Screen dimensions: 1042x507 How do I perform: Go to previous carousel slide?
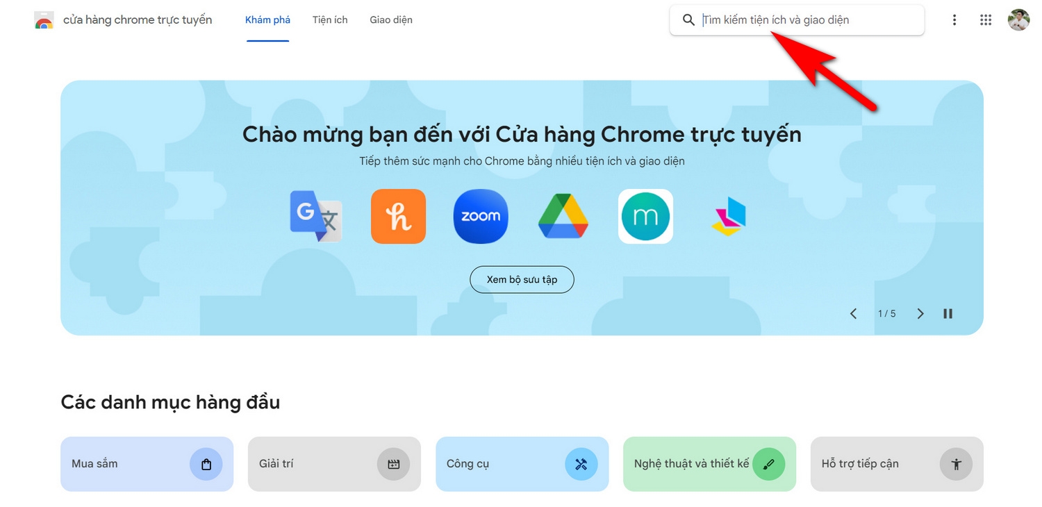point(854,314)
